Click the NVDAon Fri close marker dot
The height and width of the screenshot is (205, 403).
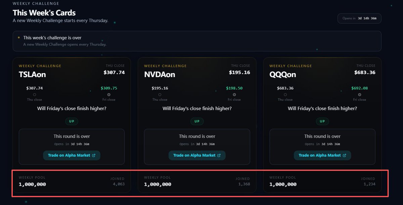pos(234,95)
